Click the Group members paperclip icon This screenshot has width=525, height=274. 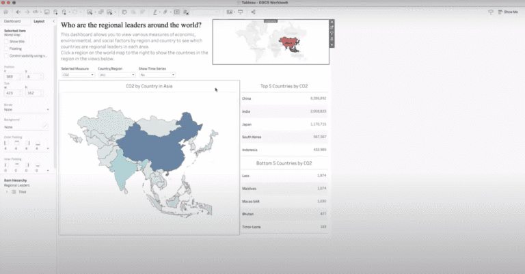(165, 12)
